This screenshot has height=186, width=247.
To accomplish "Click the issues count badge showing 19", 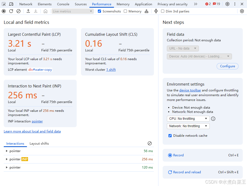I will 216,4.
